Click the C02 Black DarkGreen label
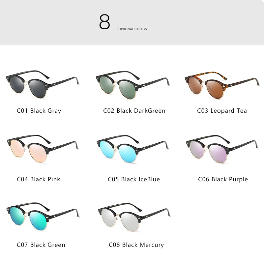This screenshot has height=264, width=264. pyautogui.click(x=134, y=111)
